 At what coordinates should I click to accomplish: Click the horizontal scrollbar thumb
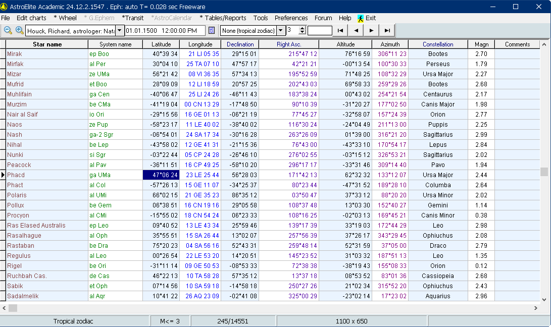tap(13, 308)
